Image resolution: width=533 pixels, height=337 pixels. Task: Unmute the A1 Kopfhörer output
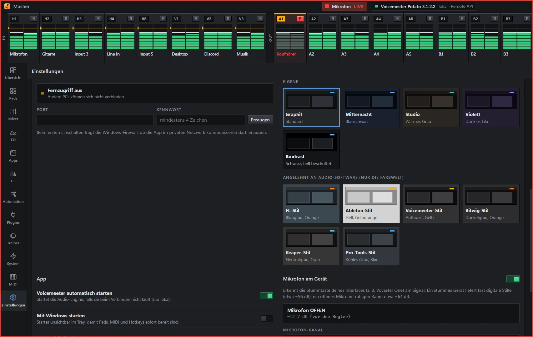click(x=300, y=19)
